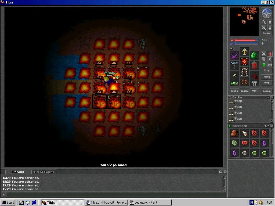
Task: Open the VIP list
Action: 254,91
